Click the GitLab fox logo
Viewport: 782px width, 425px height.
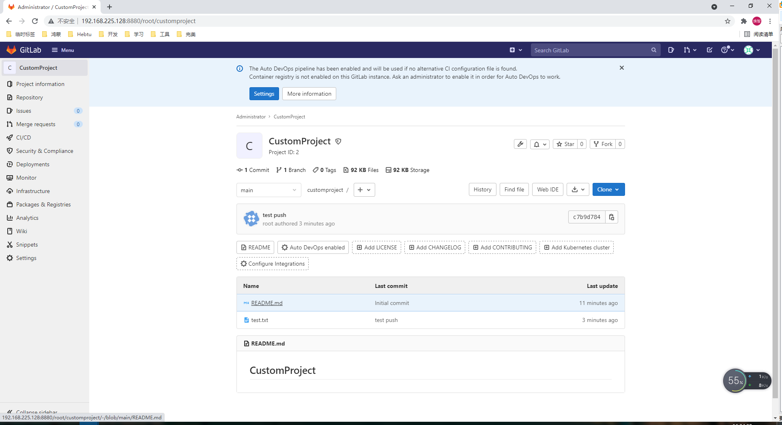coord(11,50)
